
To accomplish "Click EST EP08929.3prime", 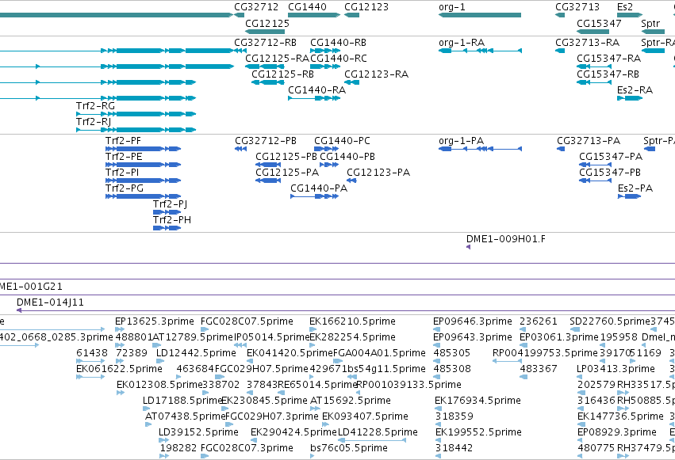I will [x=581, y=440].
